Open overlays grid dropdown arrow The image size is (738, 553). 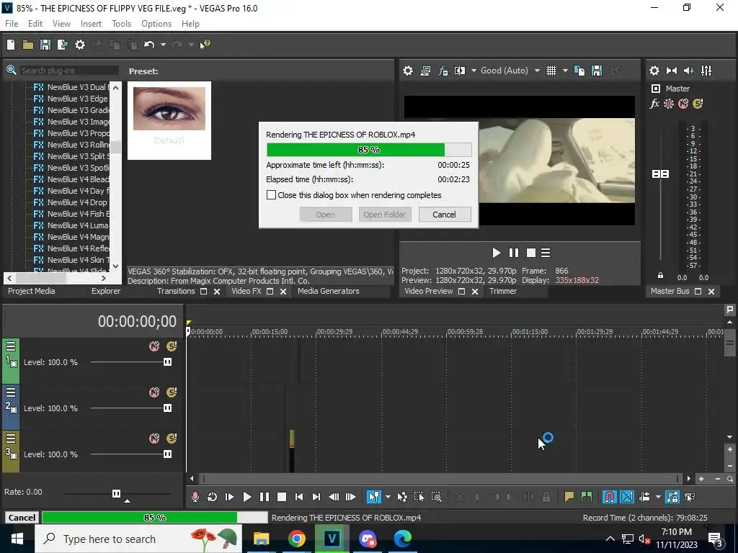565,71
